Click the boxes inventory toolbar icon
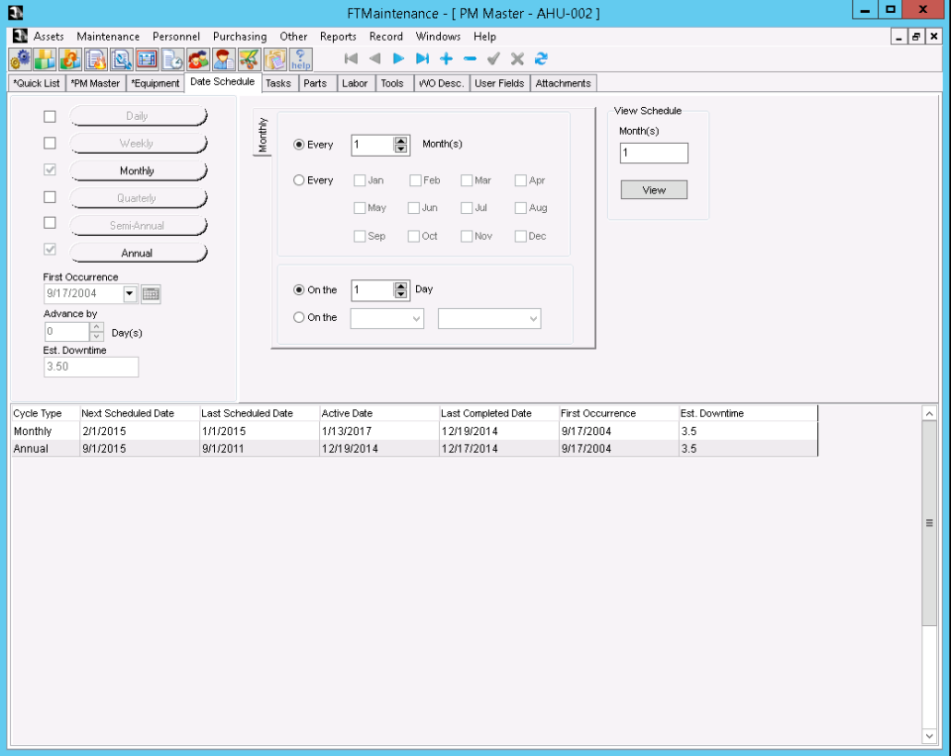951x756 pixels. (274, 59)
